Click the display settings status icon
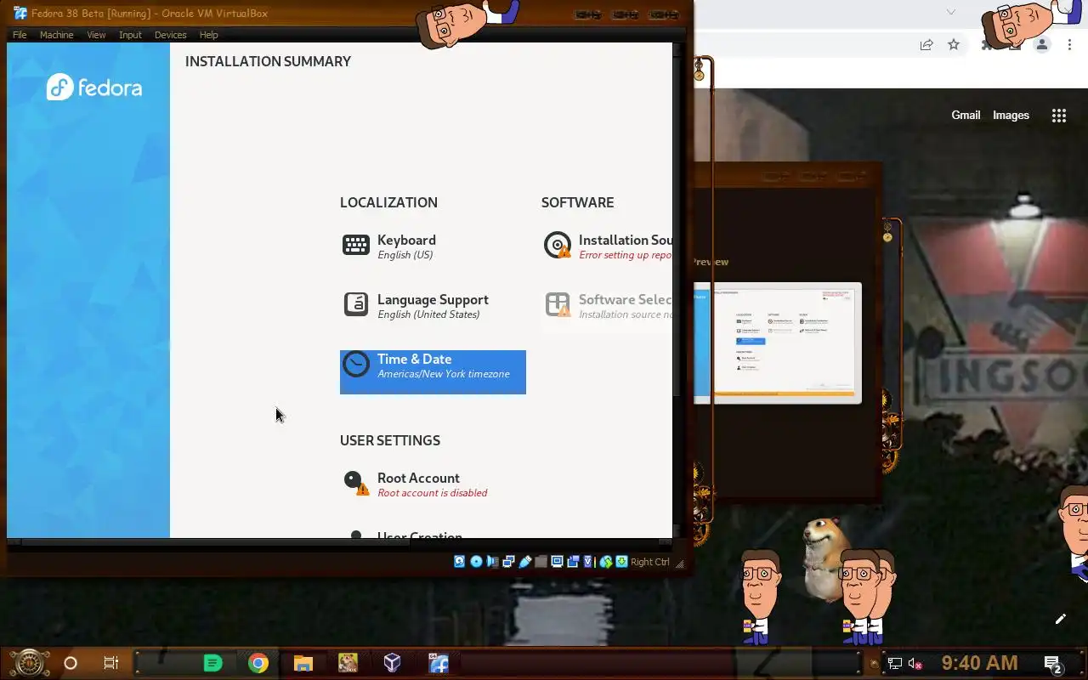This screenshot has height=680, width=1088. [x=557, y=562]
